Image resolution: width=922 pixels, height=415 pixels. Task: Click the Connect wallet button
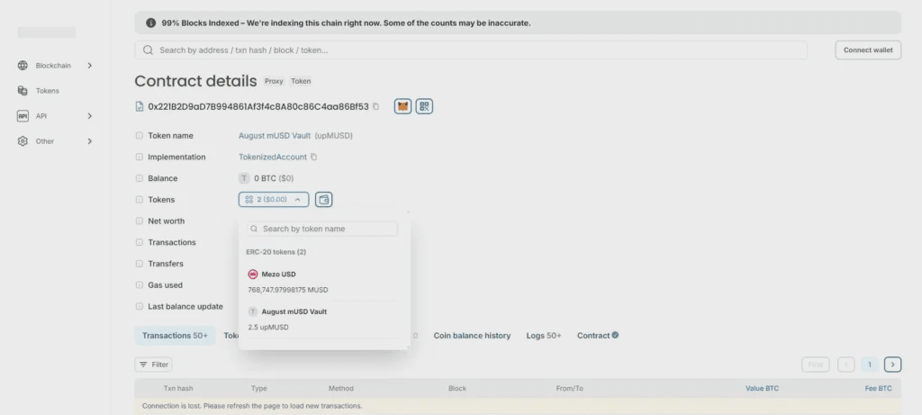(x=868, y=50)
